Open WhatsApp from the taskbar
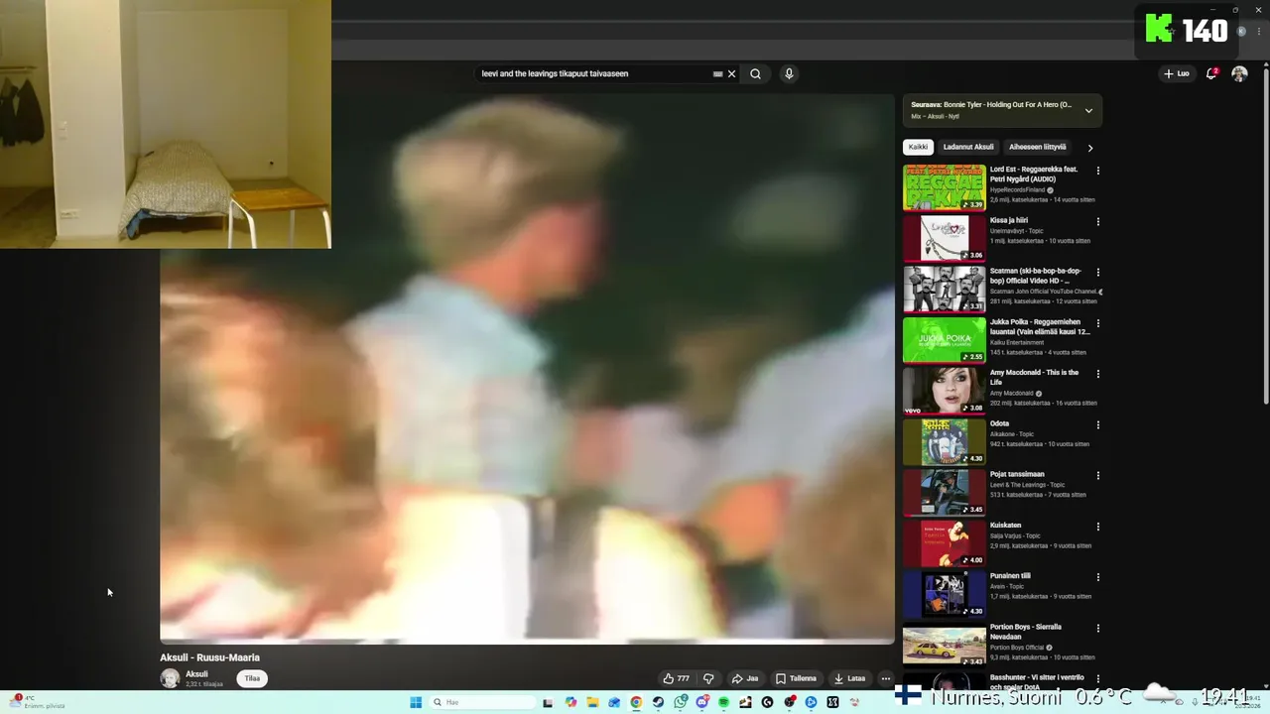 coord(680,702)
